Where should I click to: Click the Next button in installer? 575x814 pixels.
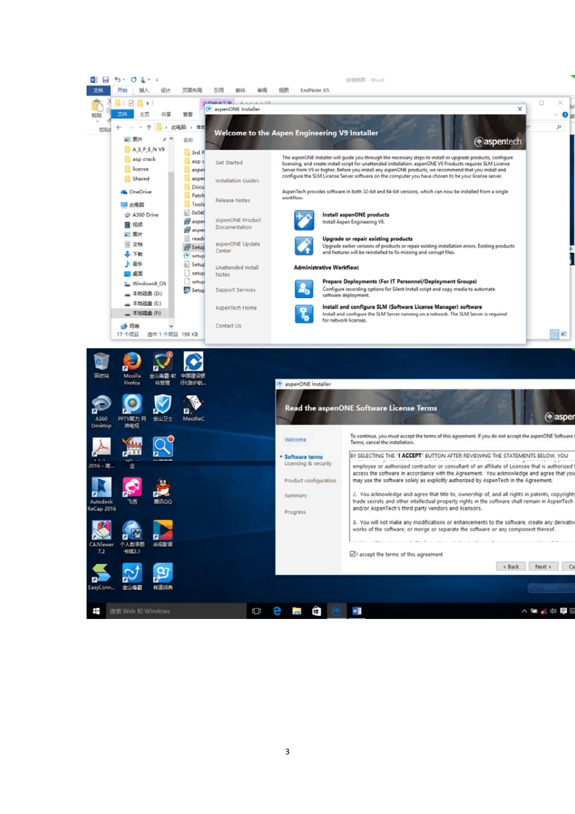pos(543,567)
